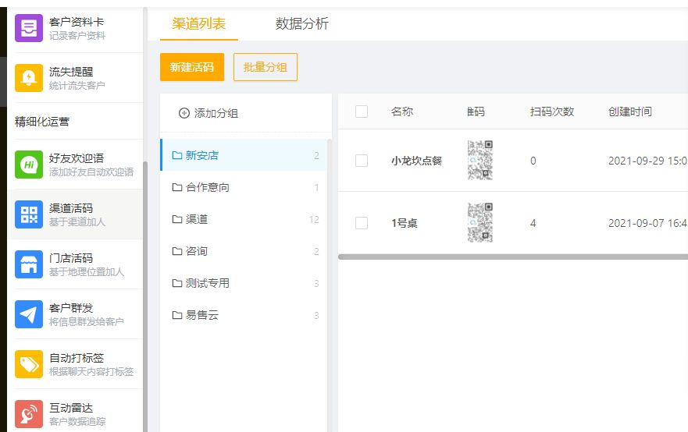
Task: Click the scan count 0 for 小龙坎点餐
Action: coord(533,161)
